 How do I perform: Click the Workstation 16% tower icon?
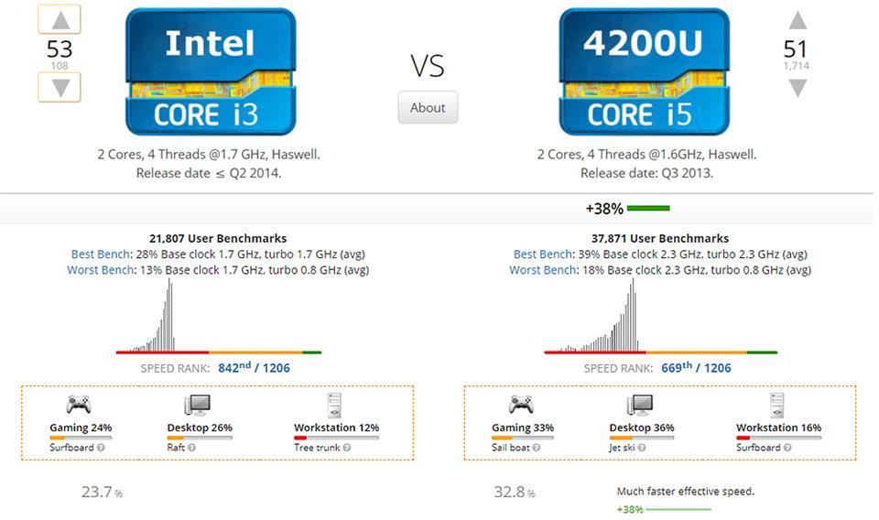click(777, 406)
